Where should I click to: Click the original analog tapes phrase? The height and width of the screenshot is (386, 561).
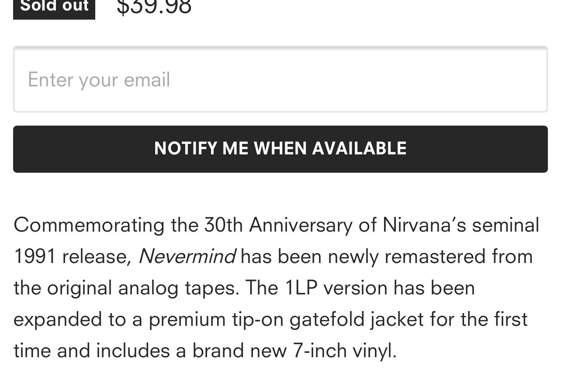click(143, 288)
